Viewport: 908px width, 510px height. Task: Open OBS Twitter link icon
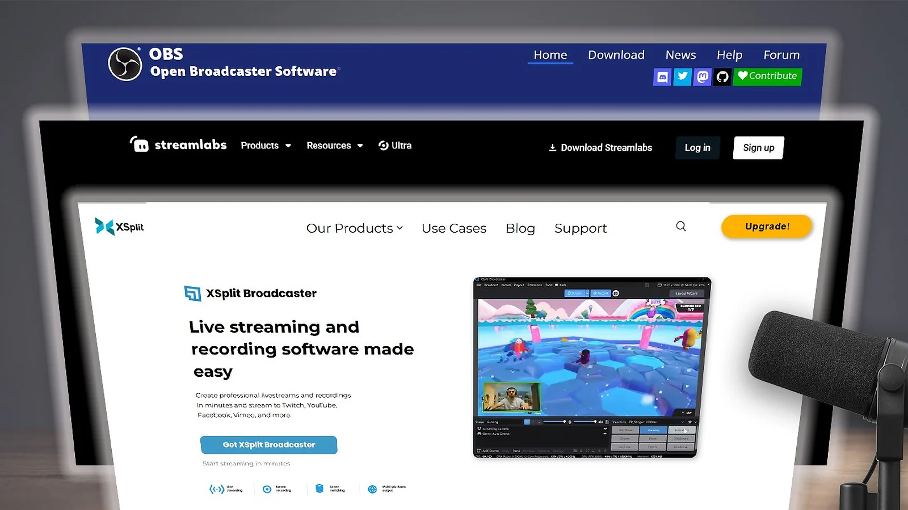682,76
